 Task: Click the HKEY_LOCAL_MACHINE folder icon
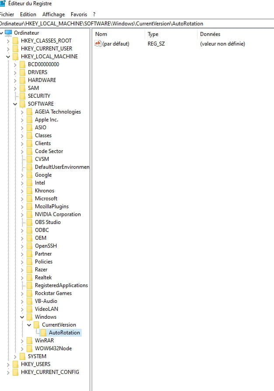(x=16, y=57)
